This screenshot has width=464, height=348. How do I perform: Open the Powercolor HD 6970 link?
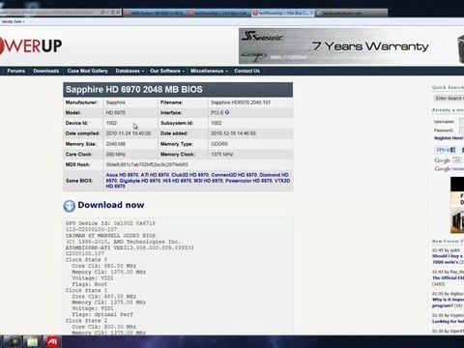pos(248,181)
